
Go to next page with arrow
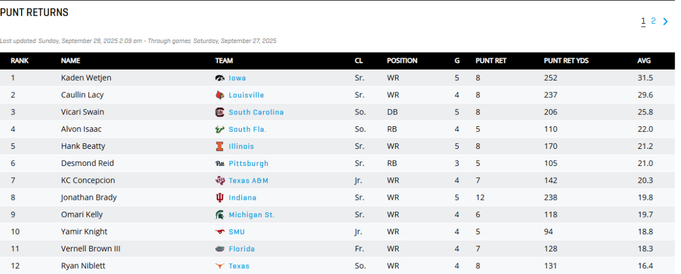666,22
